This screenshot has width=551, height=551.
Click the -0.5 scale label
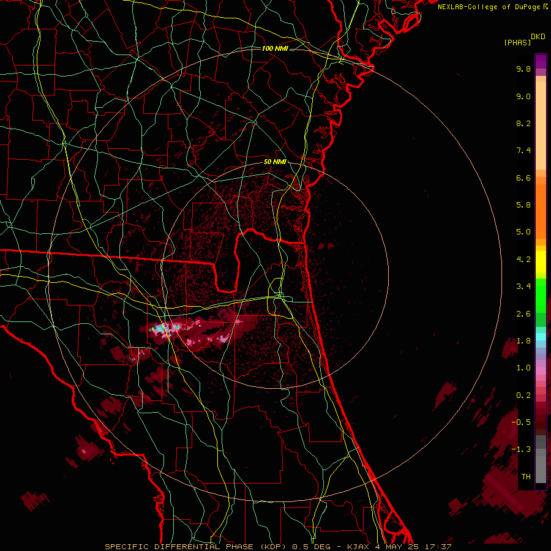pyautogui.click(x=521, y=422)
